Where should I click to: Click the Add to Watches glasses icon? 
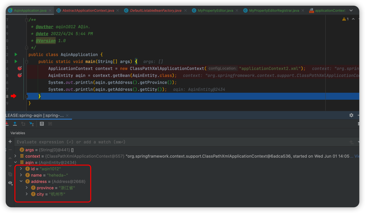[351, 142]
